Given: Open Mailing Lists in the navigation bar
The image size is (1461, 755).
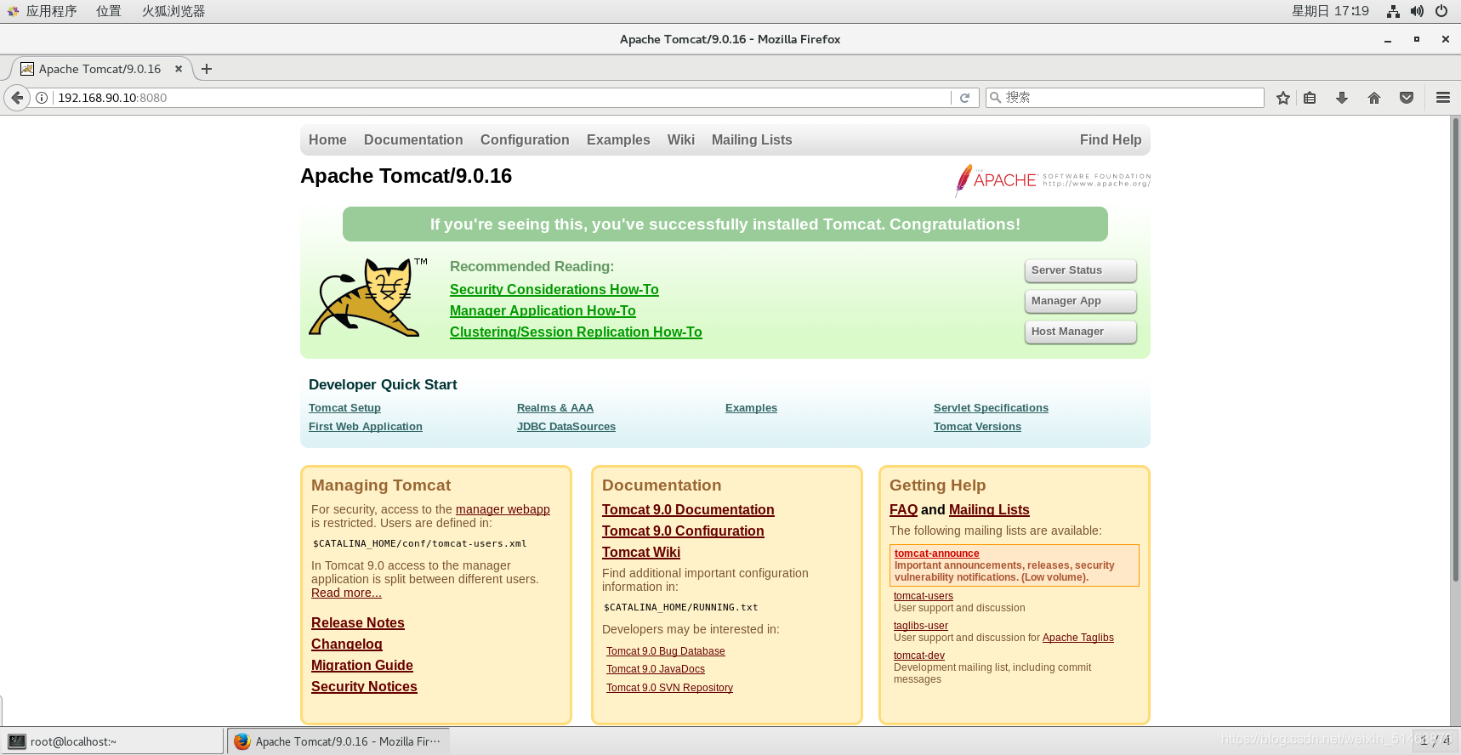Looking at the screenshot, I should [x=752, y=140].
